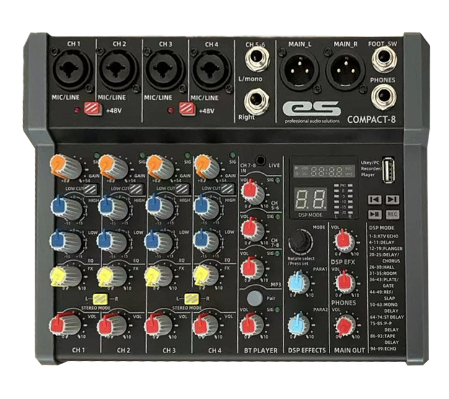Image resolution: width=449 pixels, height=399 pixels.
Task: Click the CH 4 orange GAIN knob
Action: (x=207, y=167)
